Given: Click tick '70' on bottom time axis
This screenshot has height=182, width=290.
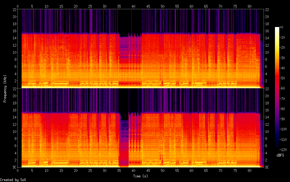Looking at the screenshot, I should [220, 171].
